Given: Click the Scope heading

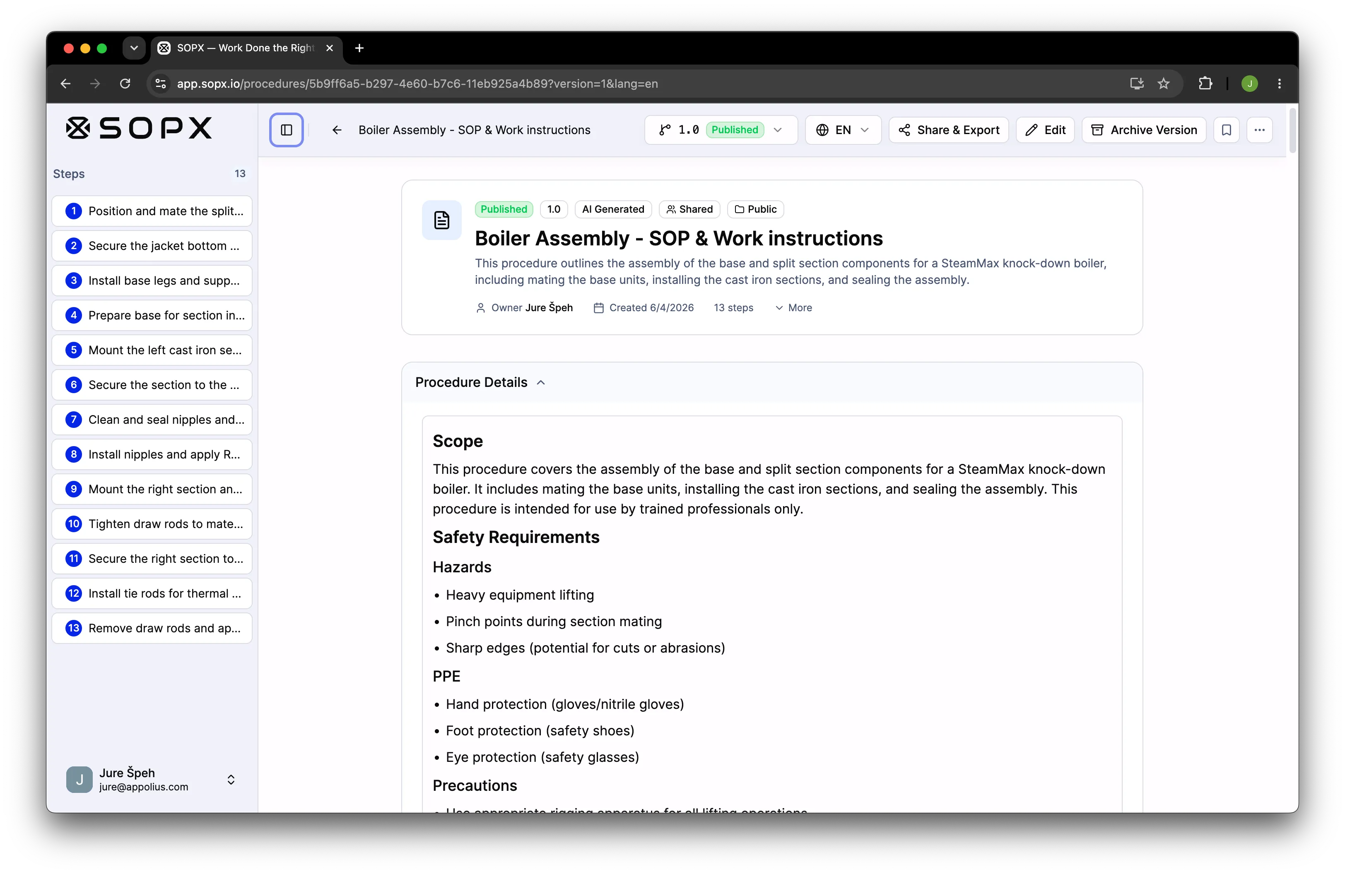Looking at the screenshot, I should point(458,441).
